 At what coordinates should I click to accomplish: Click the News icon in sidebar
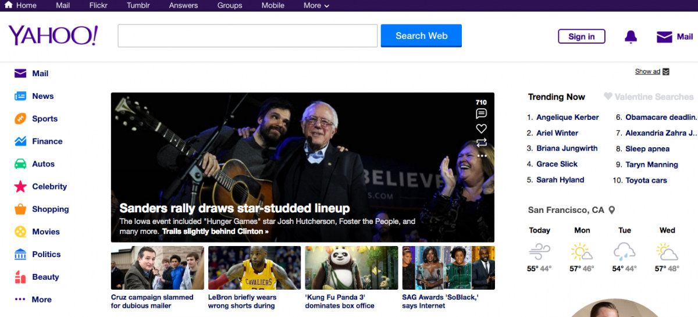[x=20, y=96]
